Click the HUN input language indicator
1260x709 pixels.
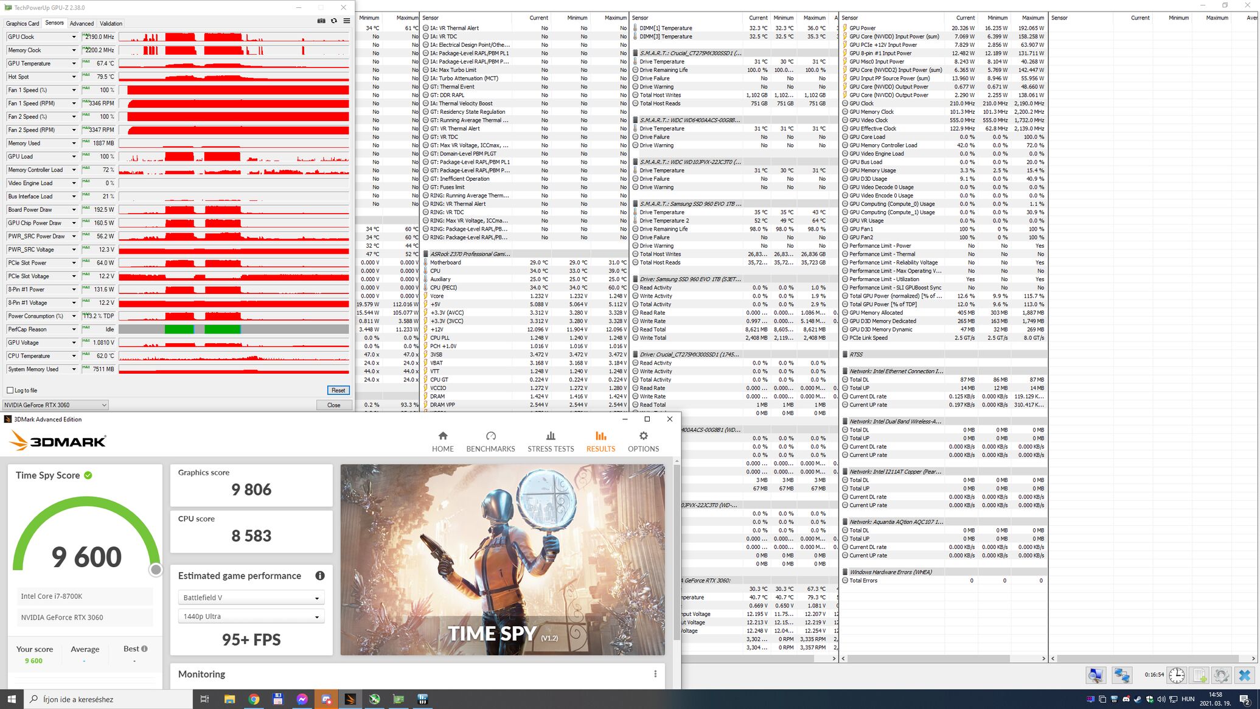pyautogui.click(x=1188, y=699)
